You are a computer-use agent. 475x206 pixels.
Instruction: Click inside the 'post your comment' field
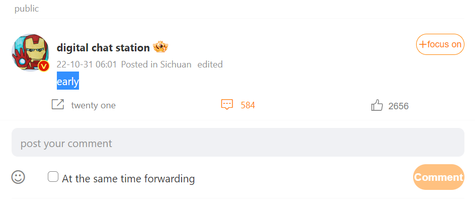point(238,143)
